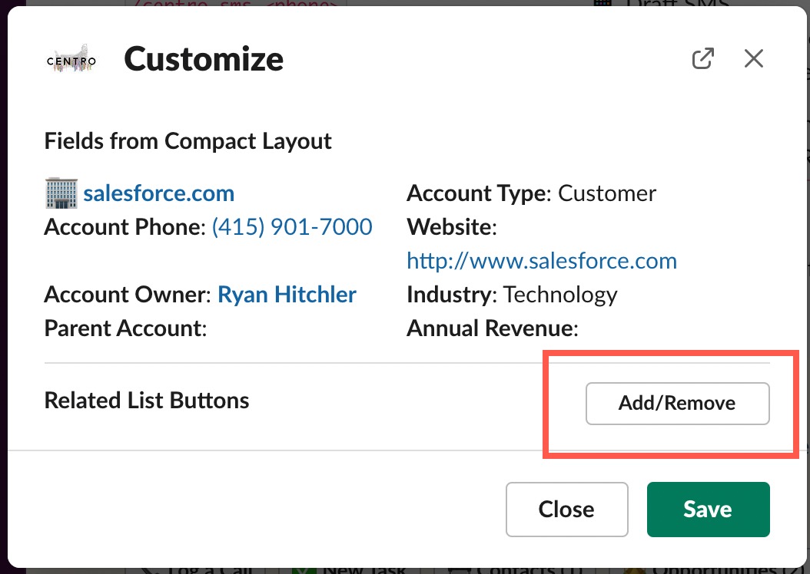Select the 'Industry' label

[x=451, y=295]
